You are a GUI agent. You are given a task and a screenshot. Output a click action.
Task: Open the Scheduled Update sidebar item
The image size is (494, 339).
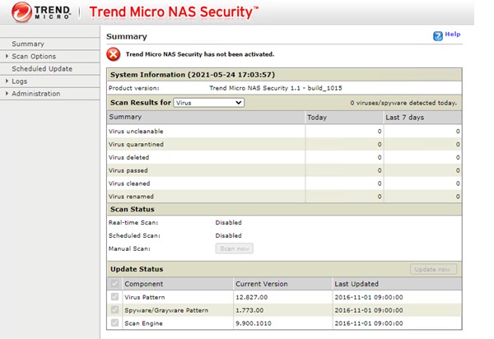coord(42,68)
